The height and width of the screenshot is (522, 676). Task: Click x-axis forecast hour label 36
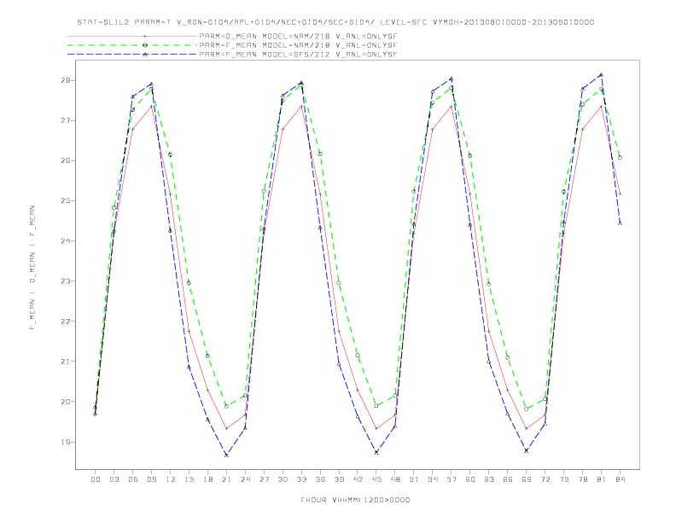[320, 479]
